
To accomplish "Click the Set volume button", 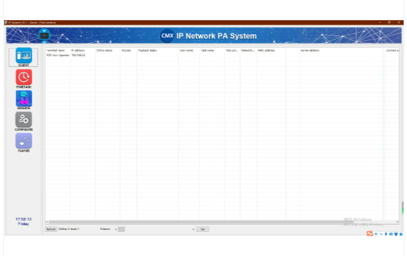I will tap(202, 229).
